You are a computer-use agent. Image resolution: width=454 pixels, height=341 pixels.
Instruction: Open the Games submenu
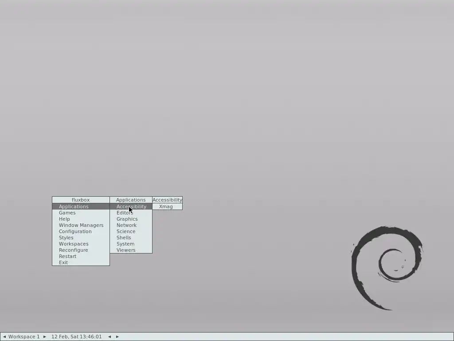[81, 213]
